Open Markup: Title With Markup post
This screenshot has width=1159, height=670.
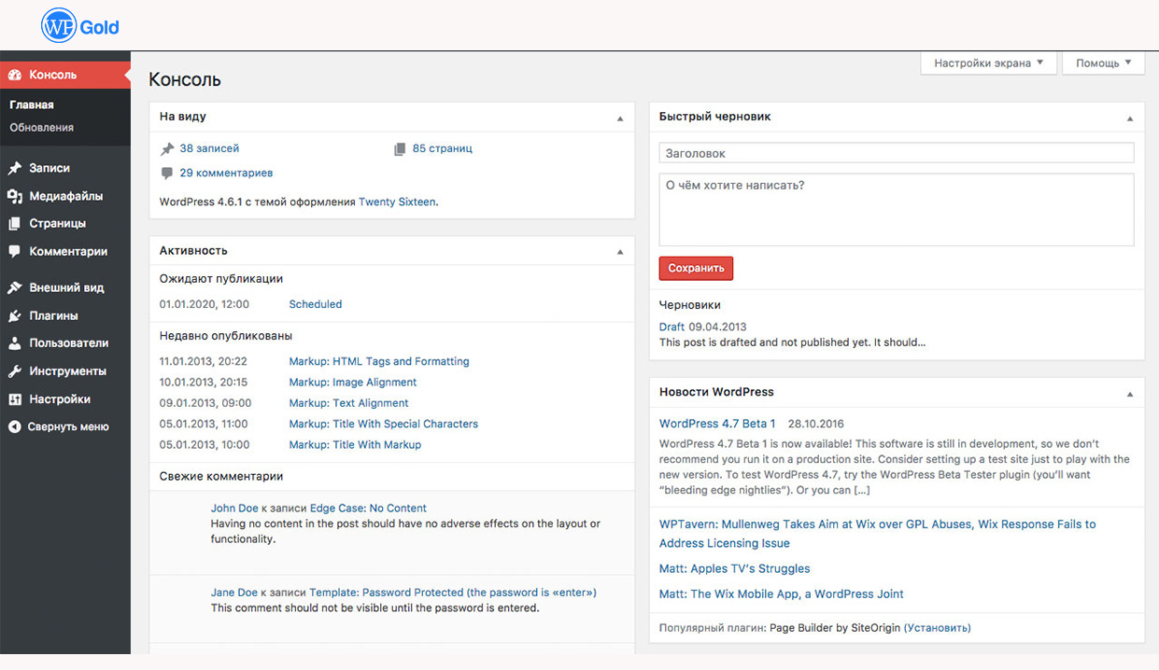click(x=355, y=445)
